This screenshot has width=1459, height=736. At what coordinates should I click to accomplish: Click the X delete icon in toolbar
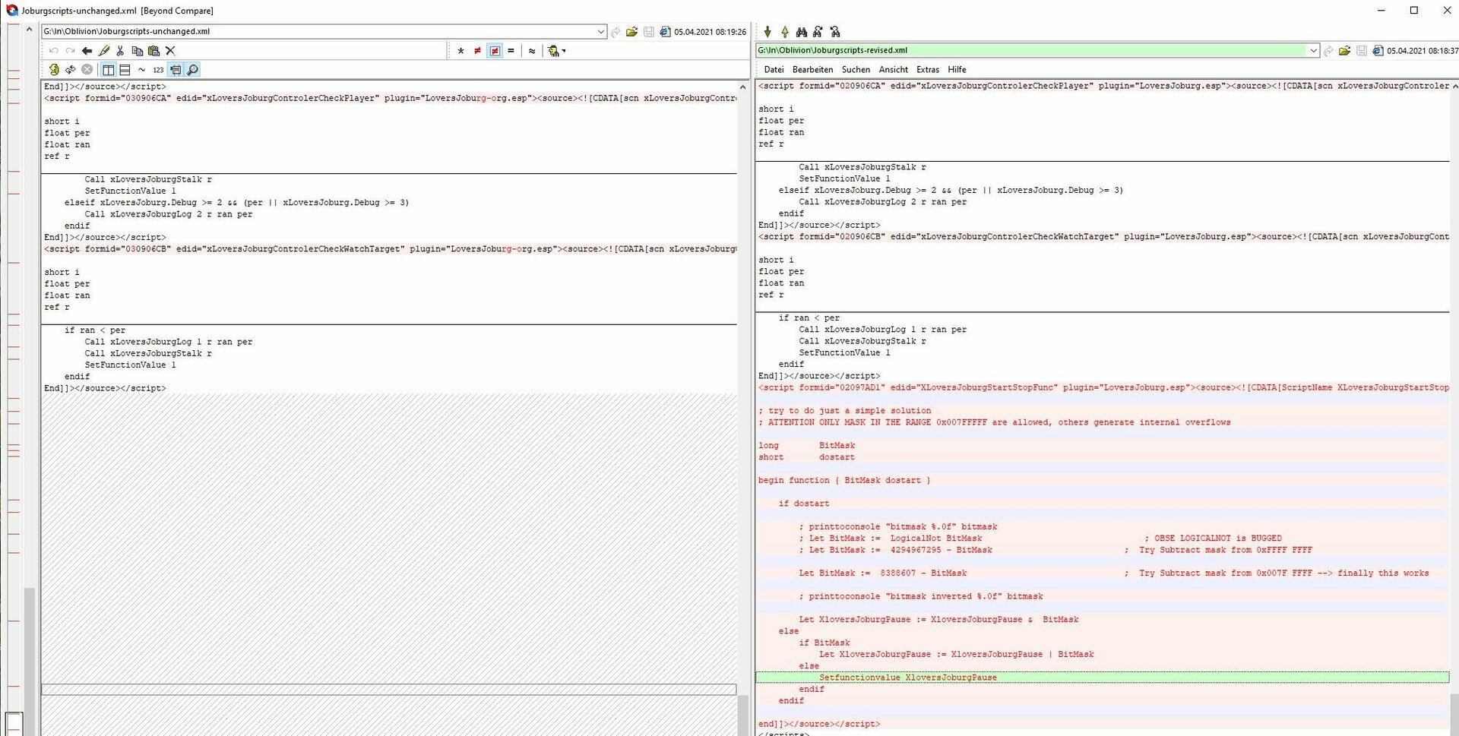click(x=170, y=51)
